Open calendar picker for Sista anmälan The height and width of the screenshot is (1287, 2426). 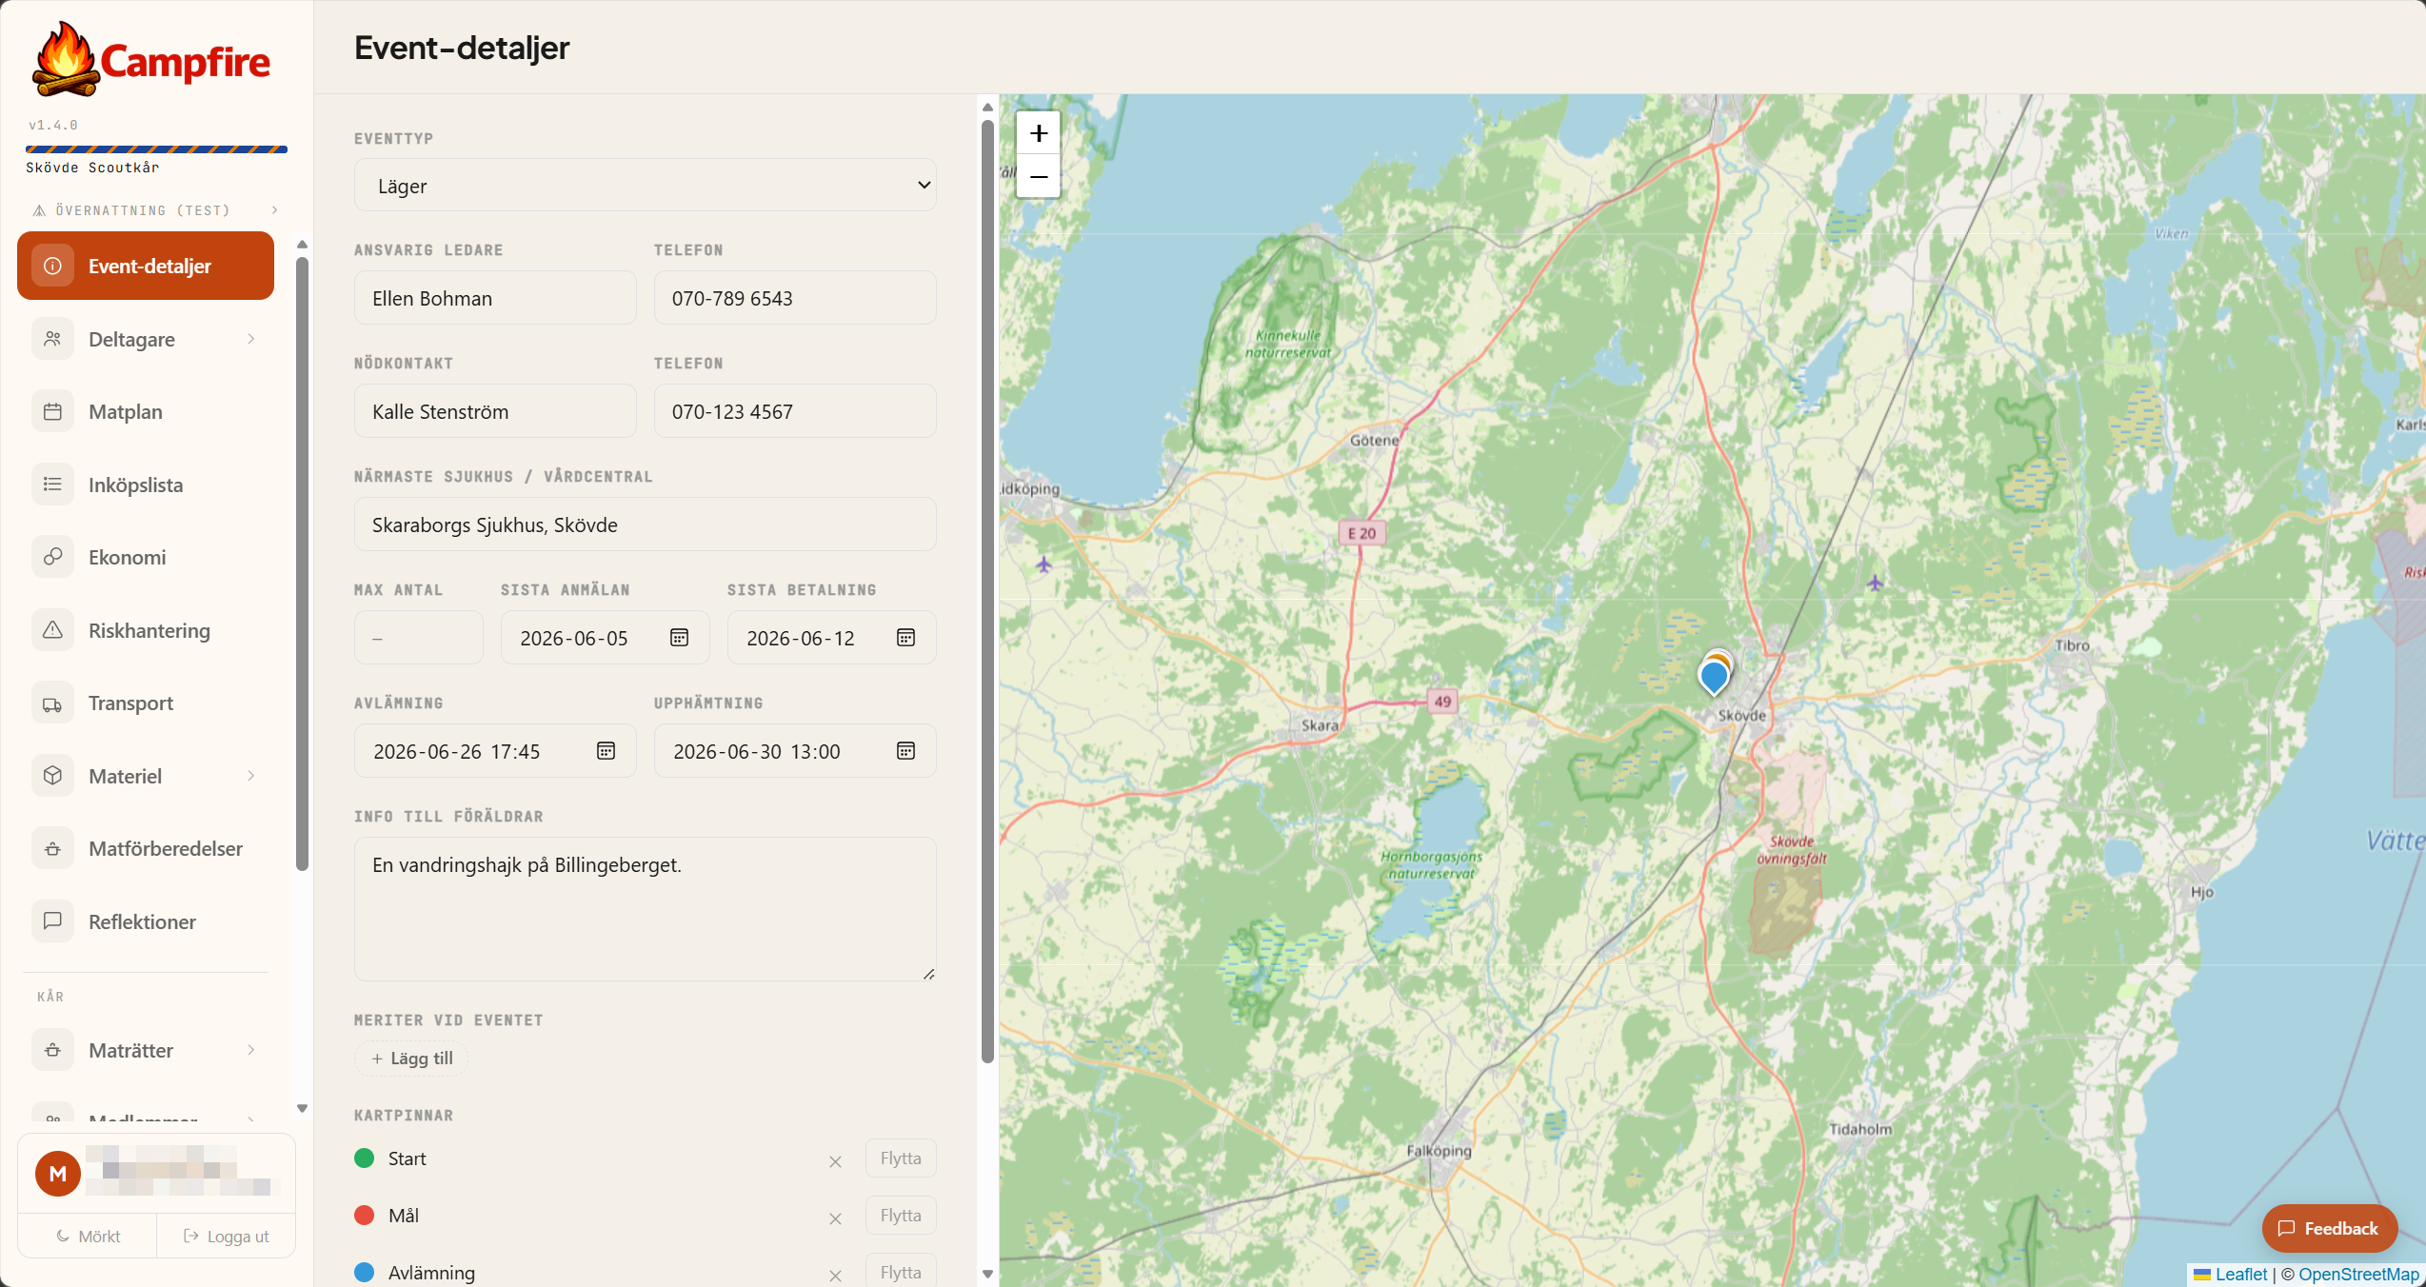click(679, 638)
